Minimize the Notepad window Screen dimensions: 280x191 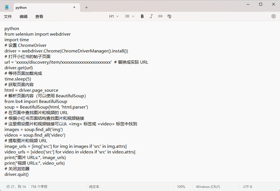[x=248, y=4]
